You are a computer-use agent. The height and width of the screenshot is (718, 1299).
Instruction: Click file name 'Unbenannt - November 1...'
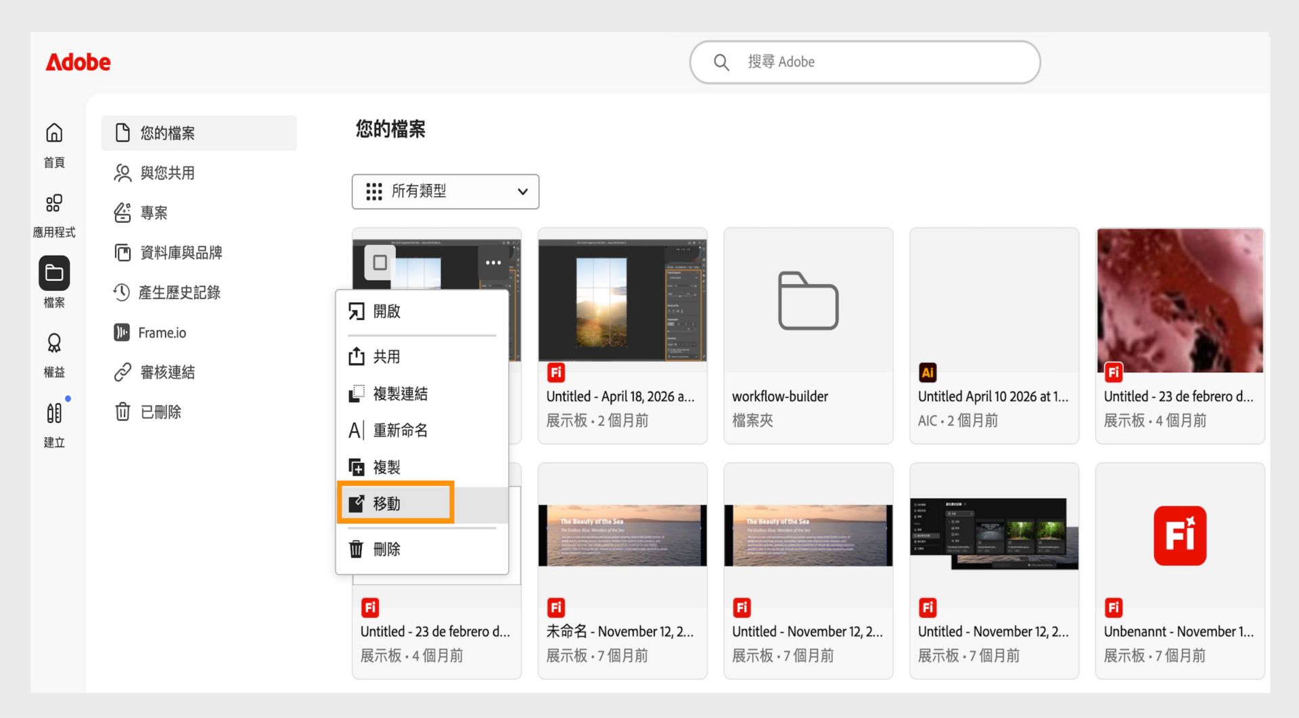click(x=1179, y=631)
